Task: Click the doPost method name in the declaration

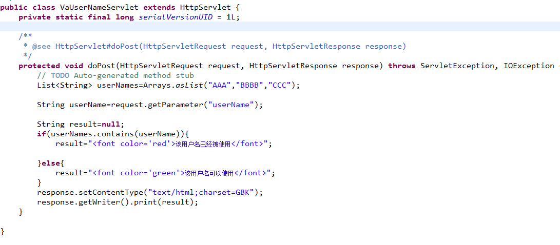Action: [x=102, y=66]
